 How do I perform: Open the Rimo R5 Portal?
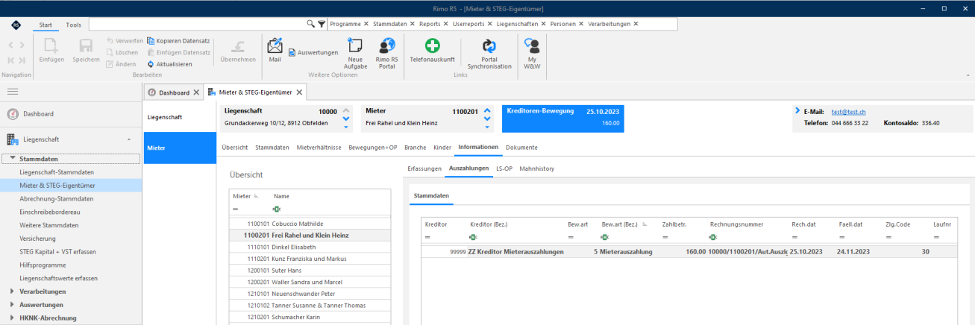click(x=386, y=54)
